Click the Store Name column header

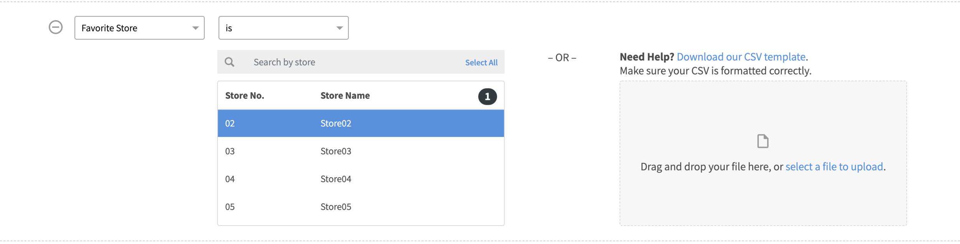[x=345, y=96]
